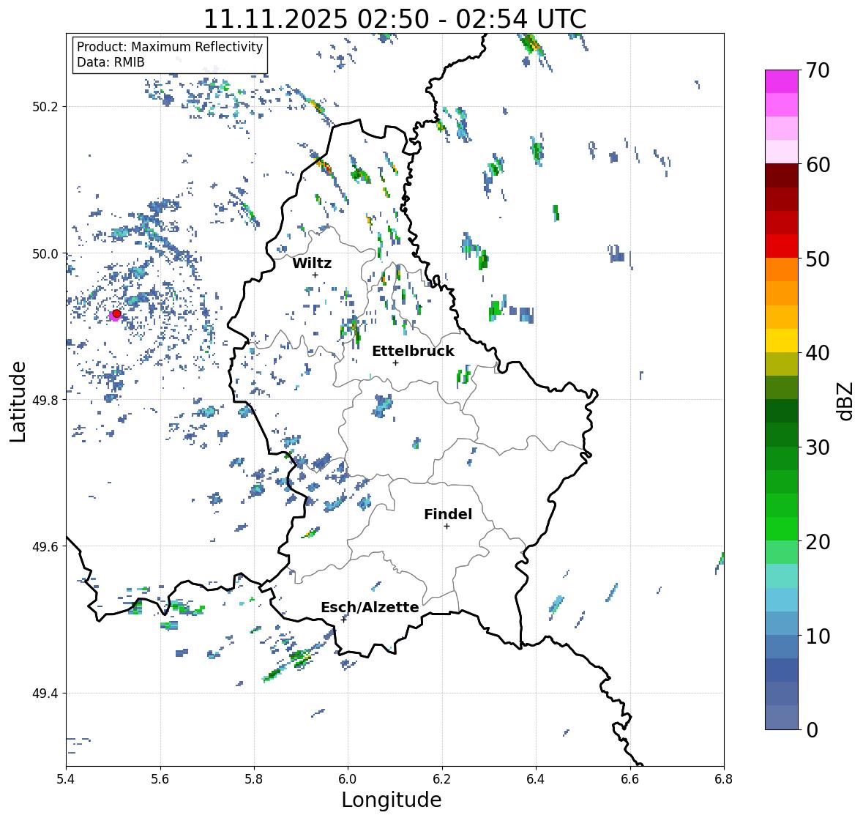Click the 5.6 longitude tick label

pyautogui.click(x=160, y=779)
